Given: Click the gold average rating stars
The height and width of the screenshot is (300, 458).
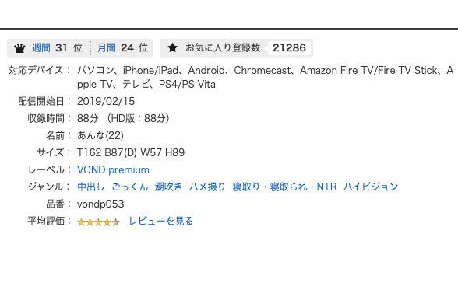Looking at the screenshot, I should pyautogui.click(x=98, y=222).
